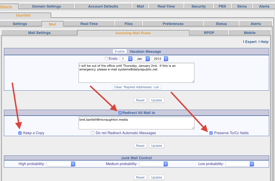
Task: Toggle Preserve To/Cc fields checkbox
Action: tap(211, 133)
